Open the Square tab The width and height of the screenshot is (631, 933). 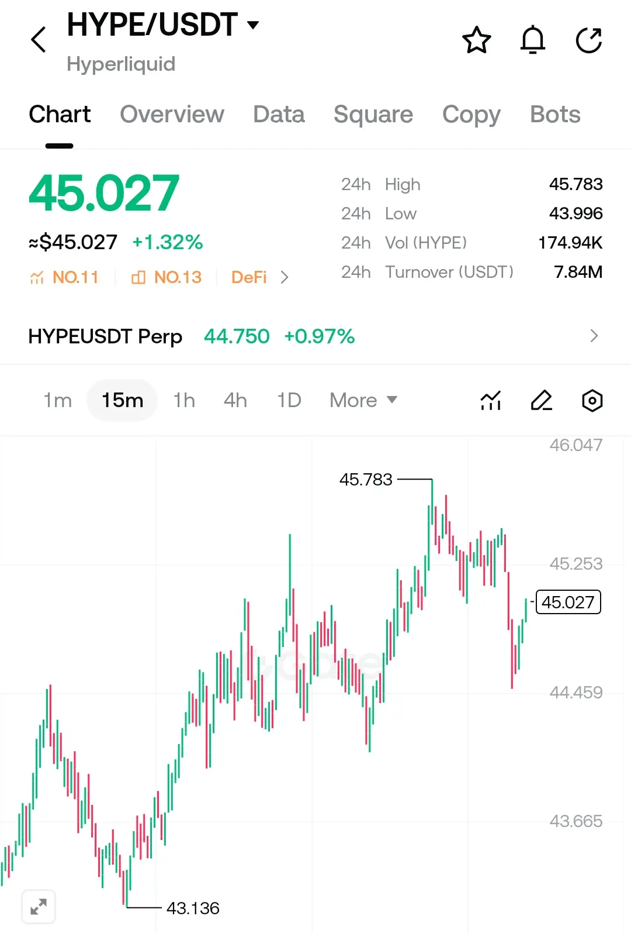[x=373, y=115]
